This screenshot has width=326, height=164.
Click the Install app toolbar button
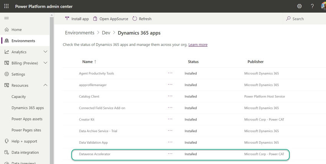[x=77, y=19]
